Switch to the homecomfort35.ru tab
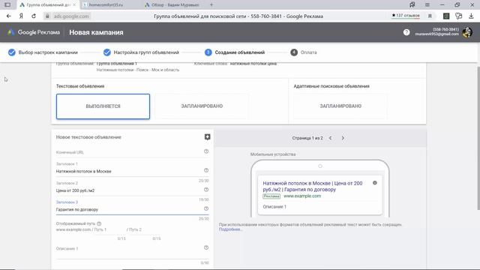Image resolution: width=480 pixels, height=270 pixels. (106, 5)
